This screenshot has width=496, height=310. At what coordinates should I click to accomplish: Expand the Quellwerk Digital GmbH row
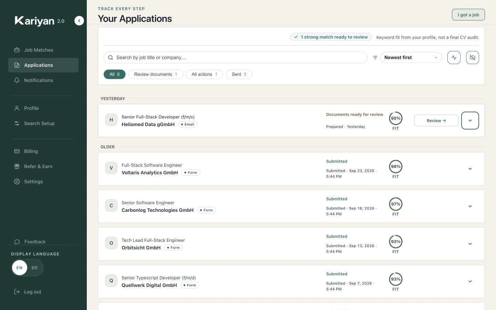tap(470, 281)
